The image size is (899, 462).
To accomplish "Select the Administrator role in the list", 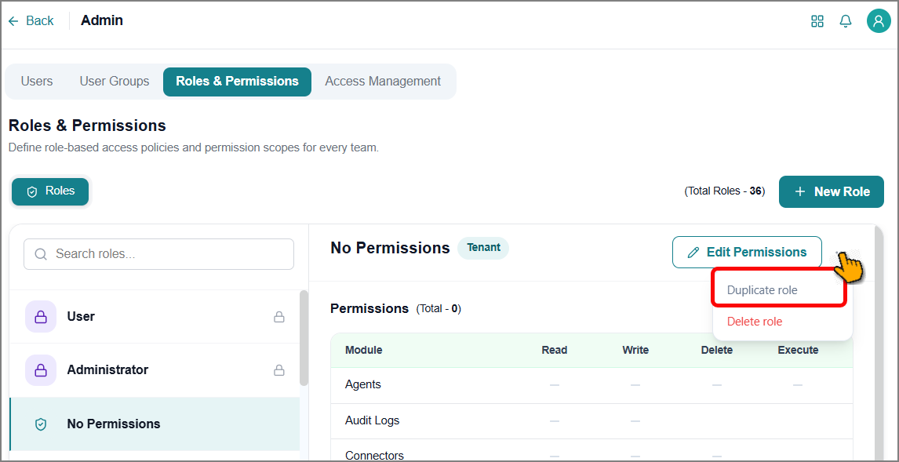I will pyautogui.click(x=155, y=369).
